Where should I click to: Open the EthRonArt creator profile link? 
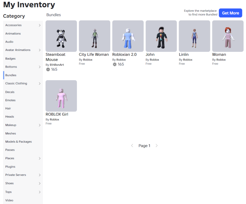57,65
